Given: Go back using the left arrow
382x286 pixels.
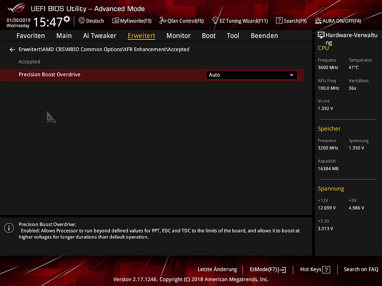Looking at the screenshot, I should tap(12, 50).
